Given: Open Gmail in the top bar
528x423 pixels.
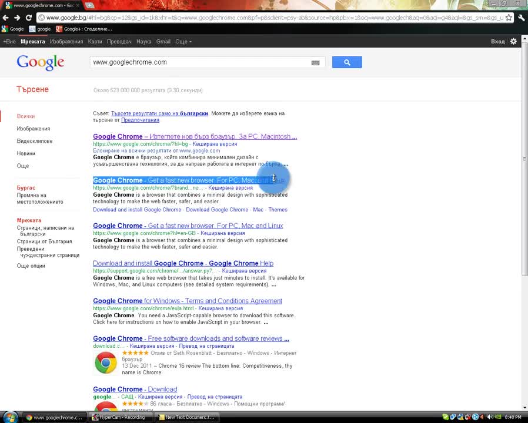Looking at the screenshot, I should pos(163,41).
